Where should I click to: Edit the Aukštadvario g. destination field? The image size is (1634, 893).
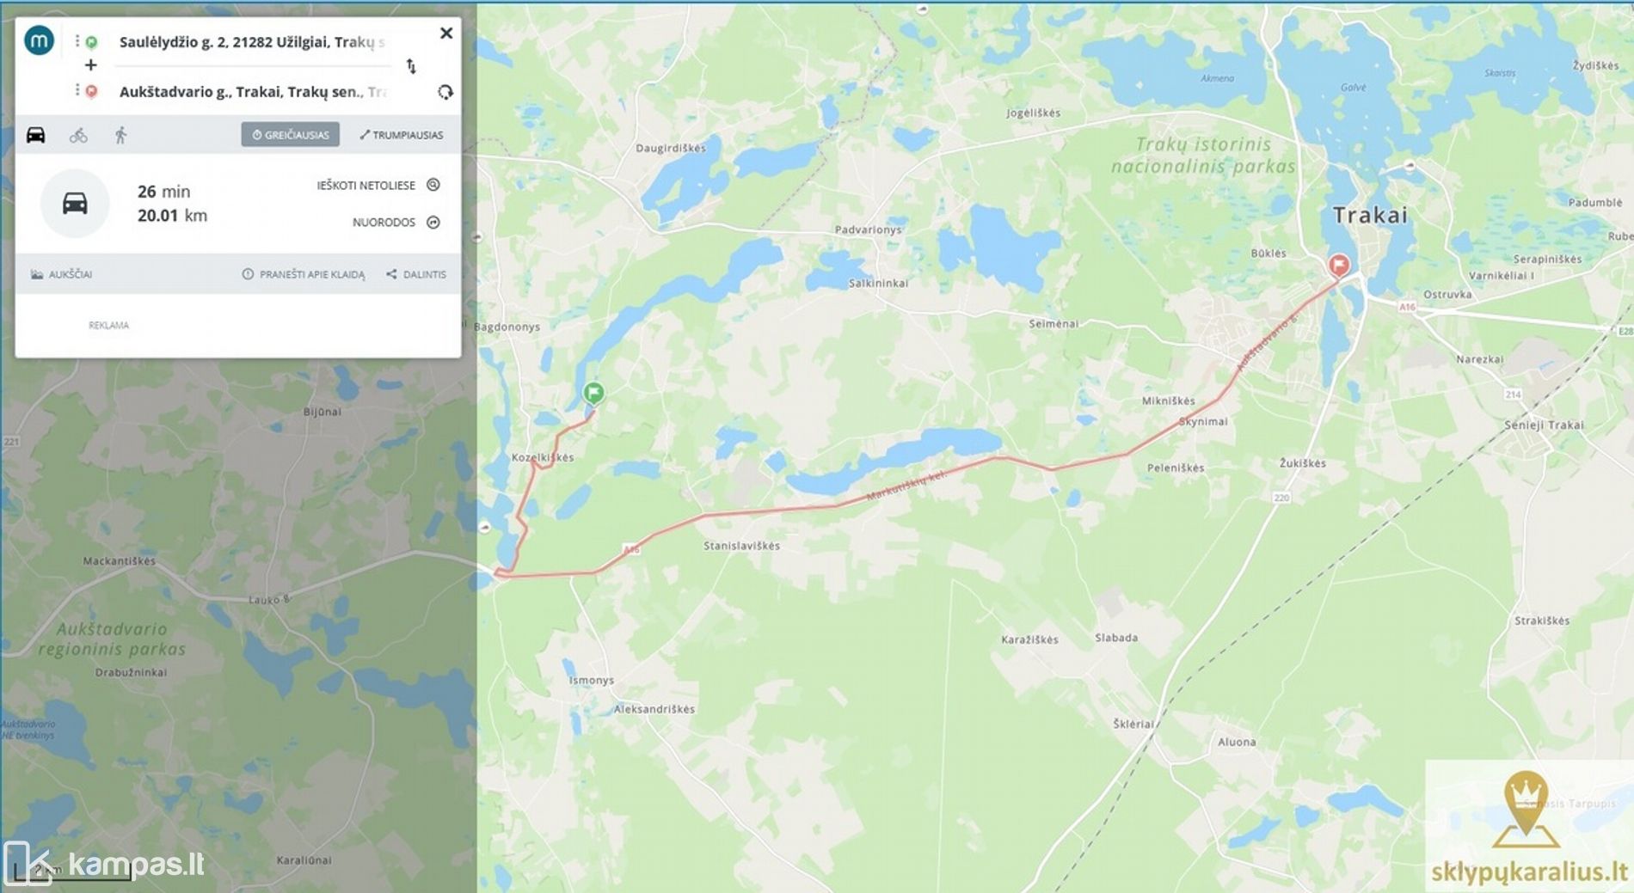click(253, 92)
